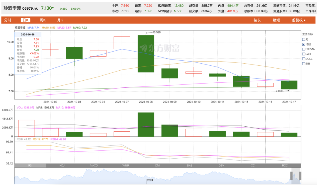Click the 2024-10-08 green volume bar
The width and height of the screenshot is (317, 185).
146,124
